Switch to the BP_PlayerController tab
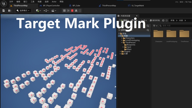Viewport: 192px width, 108px height. pyautogui.click(x=50, y=6)
